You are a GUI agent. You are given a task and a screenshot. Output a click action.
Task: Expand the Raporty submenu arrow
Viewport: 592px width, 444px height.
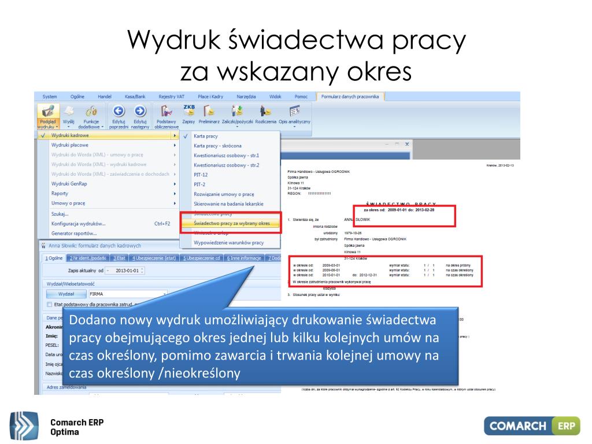(175, 193)
